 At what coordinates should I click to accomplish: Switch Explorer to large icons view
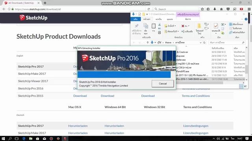point(245,86)
